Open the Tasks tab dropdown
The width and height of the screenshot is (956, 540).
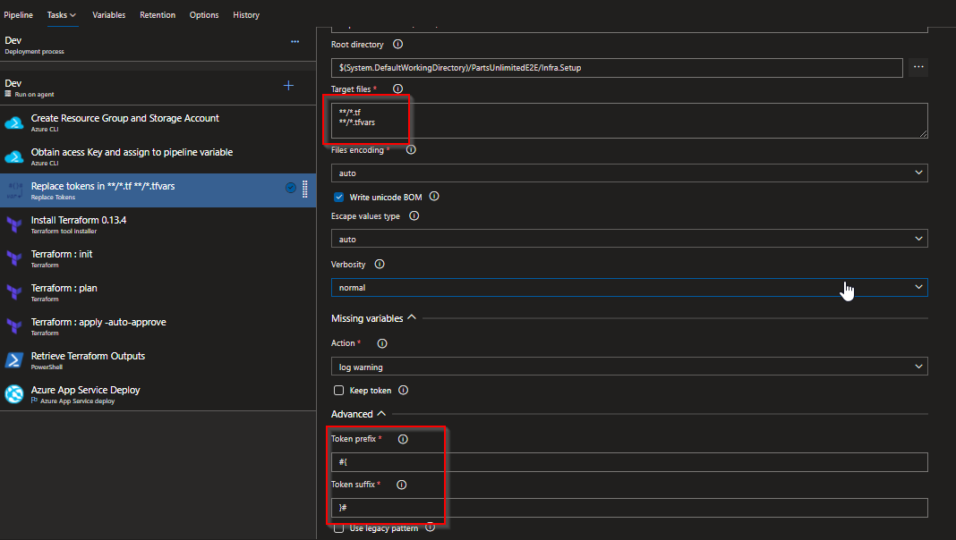click(x=62, y=14)
